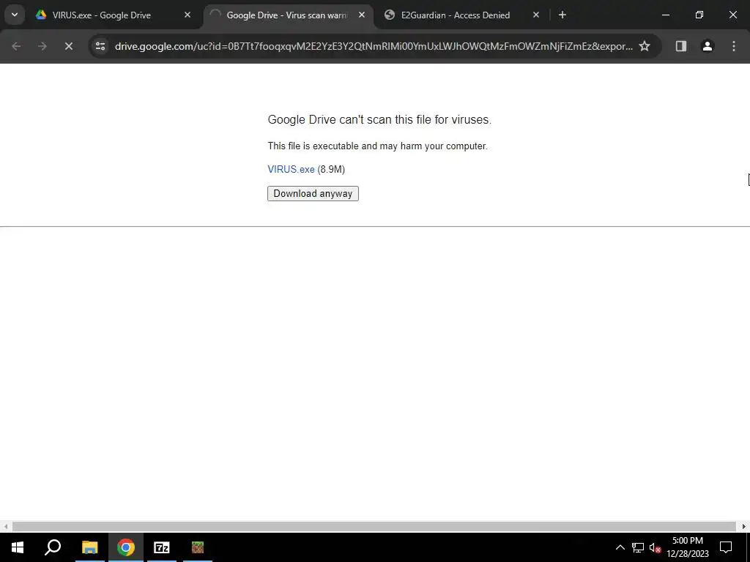Open the Chrome three-dot menu
This screenshot has width=750, height=562.
point(734,46)
